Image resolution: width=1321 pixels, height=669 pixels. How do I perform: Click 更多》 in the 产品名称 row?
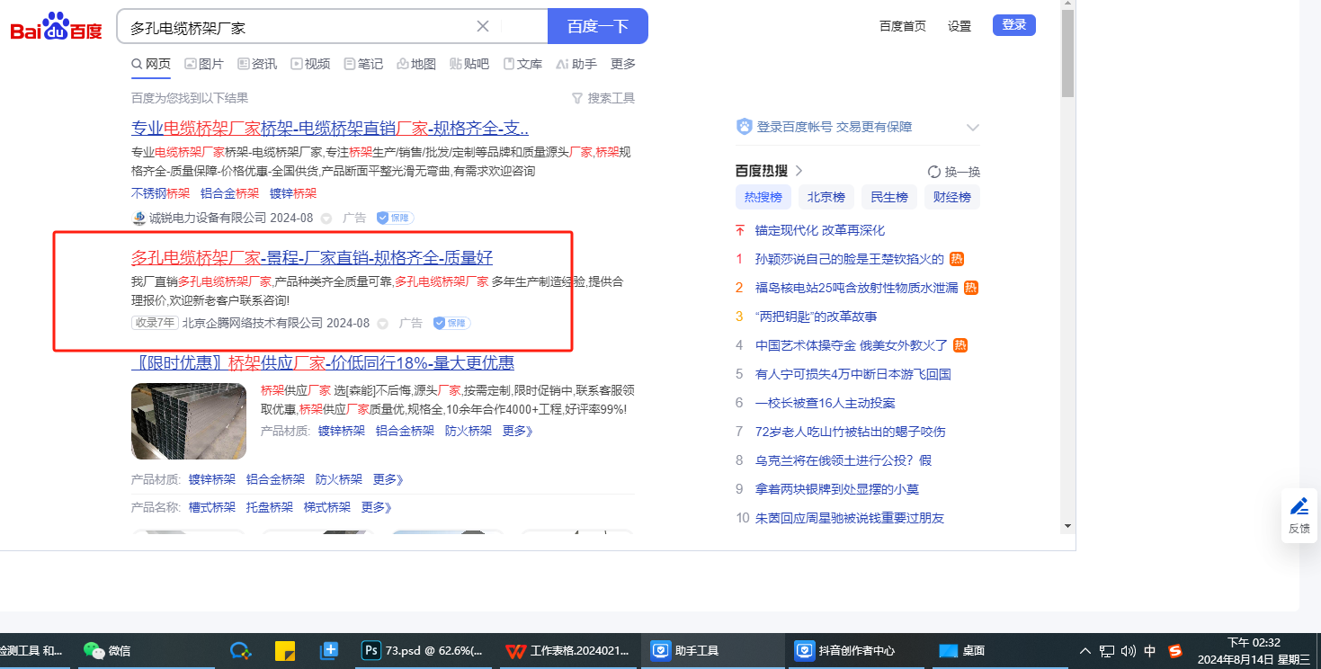click(x=376, y=507)
